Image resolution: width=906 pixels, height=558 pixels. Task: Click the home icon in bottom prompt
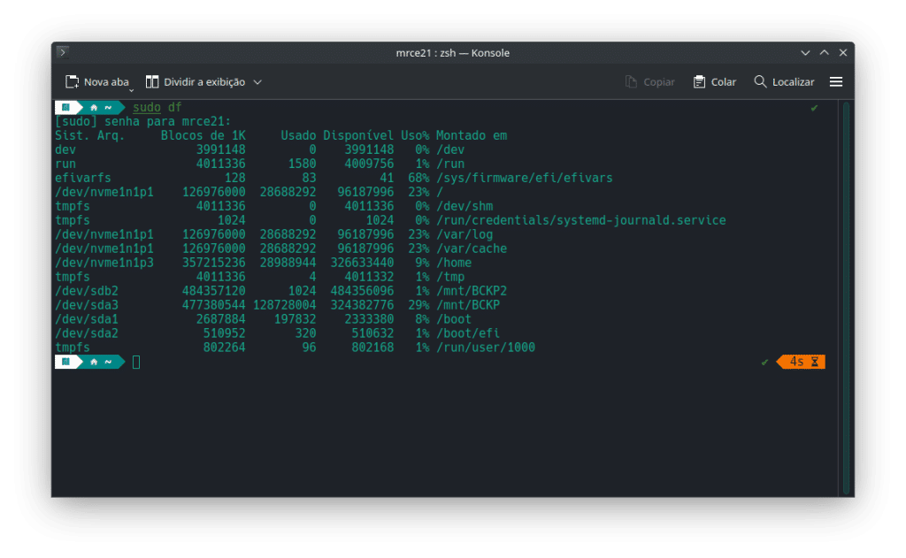94,363
